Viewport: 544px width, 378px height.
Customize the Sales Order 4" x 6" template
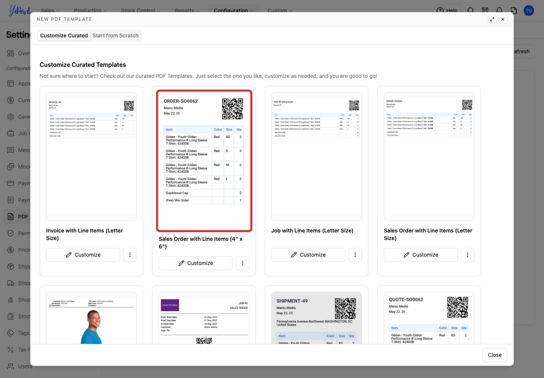click(196, 263)
